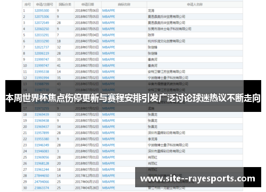Open application number 27844650
Screen dimensions: 266x192
pyautogui.click(x=41, y=176)
